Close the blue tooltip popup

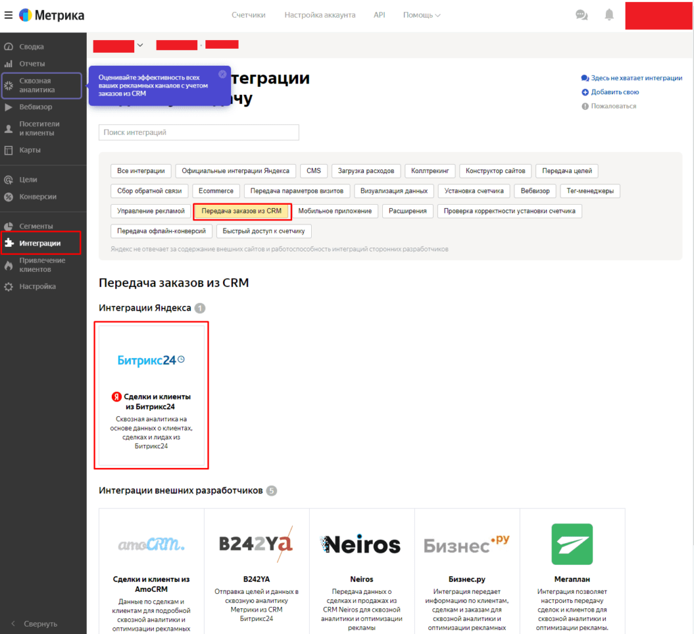click(x=222, y=75)
